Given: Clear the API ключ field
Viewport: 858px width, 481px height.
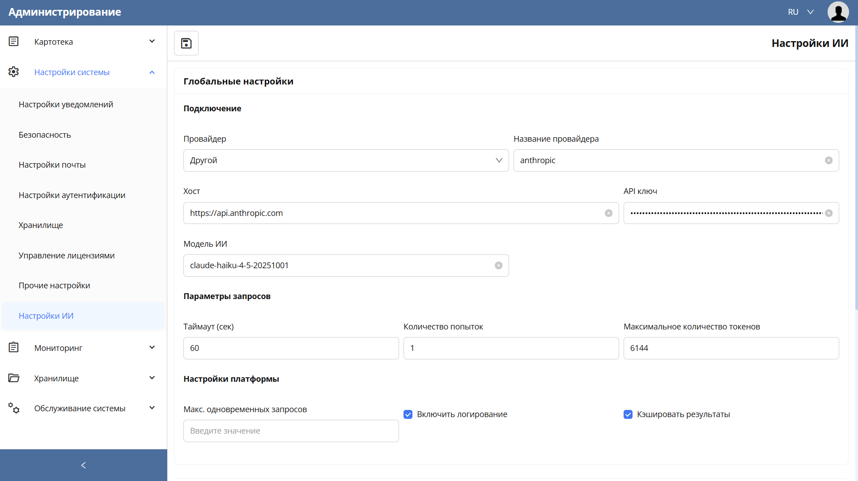Looking at the screenshot, I should coord(828,213).
